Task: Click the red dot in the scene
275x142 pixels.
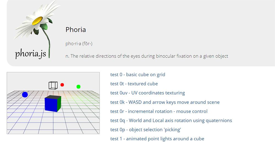Action: (62, 85)
